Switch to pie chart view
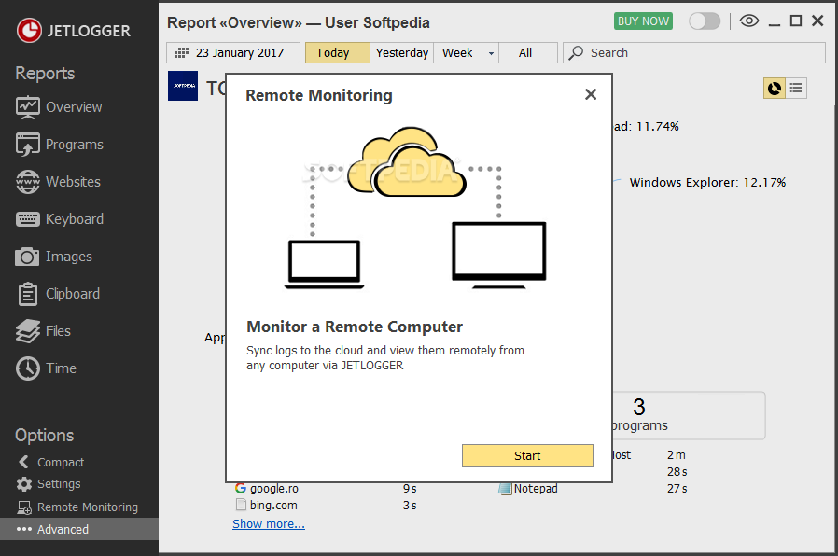This screenshot has width=838, height=556. click(x=774, y=88)
